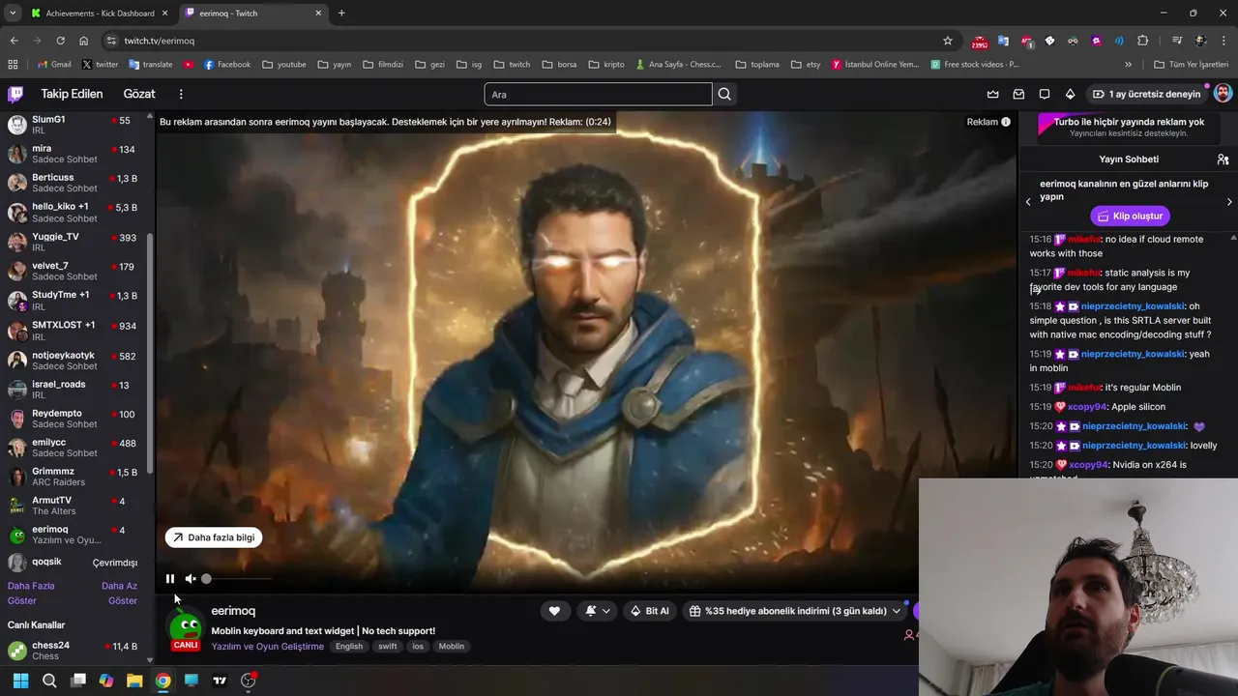The width and height of the screenshot is (1238, 696).
Task: Click the Bit Al button
Action: pos(650,611)
